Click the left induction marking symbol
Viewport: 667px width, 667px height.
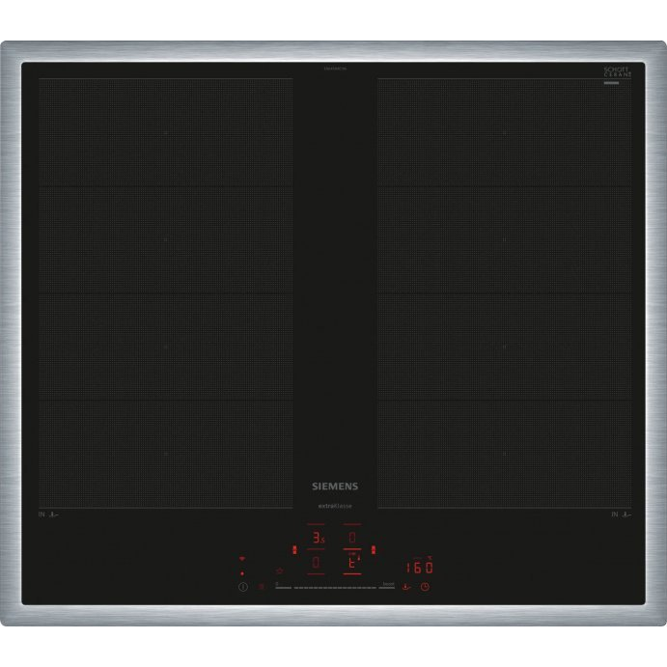pyautogui.click(x=48, y=515)
